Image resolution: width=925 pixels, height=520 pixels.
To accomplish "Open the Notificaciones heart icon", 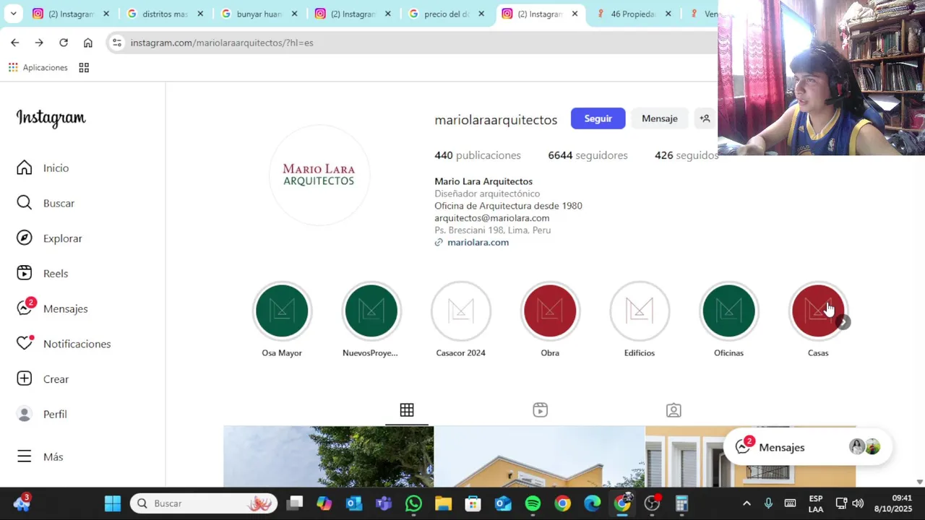I will [25, 344].
